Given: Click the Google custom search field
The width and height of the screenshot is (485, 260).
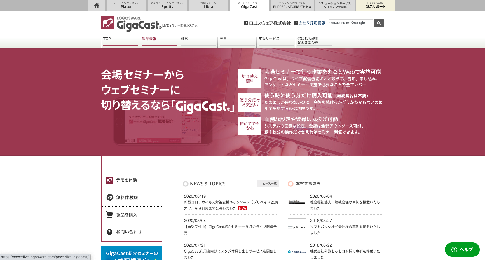Looking at the screenshot, I should click(x=351, y=23).
